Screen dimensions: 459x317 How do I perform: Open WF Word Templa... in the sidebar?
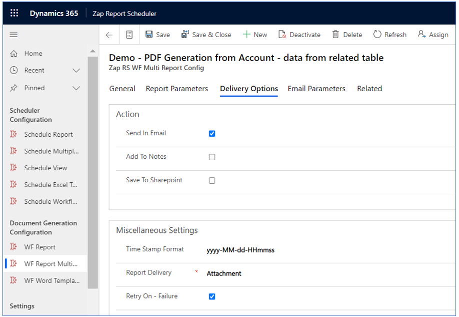click(52, 280)
